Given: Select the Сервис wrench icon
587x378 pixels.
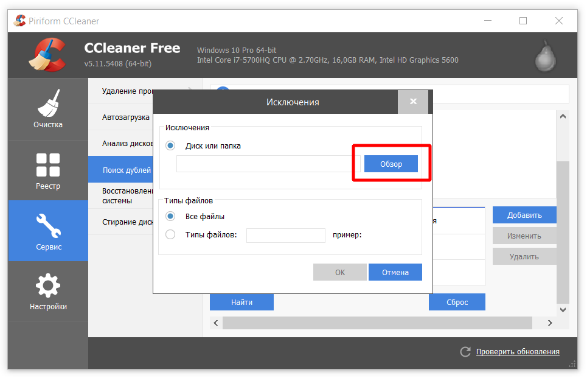Looking at the screenshot, I should click(x=48, y=226).
